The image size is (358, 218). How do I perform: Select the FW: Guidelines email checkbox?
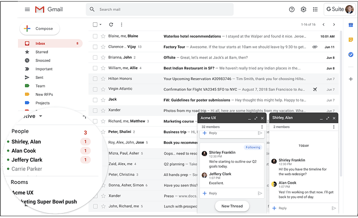coord(95,100)
